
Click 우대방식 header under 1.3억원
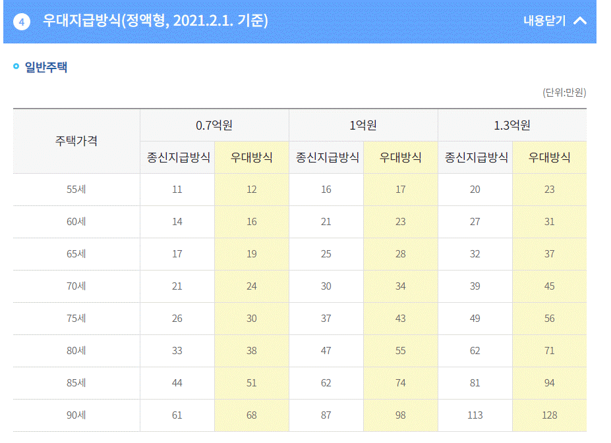pos(550,157)
